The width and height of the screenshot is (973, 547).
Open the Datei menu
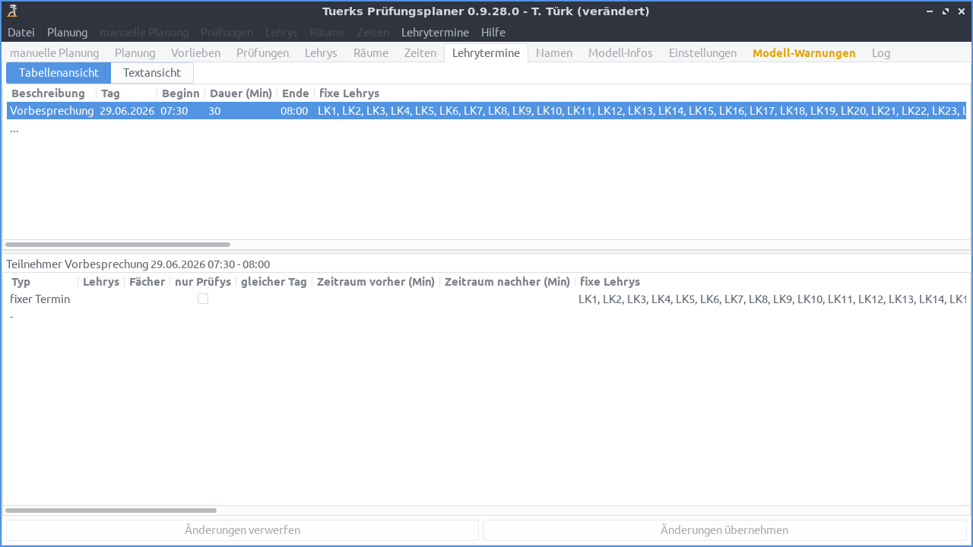pyautogui.click(x=21, y=32)
